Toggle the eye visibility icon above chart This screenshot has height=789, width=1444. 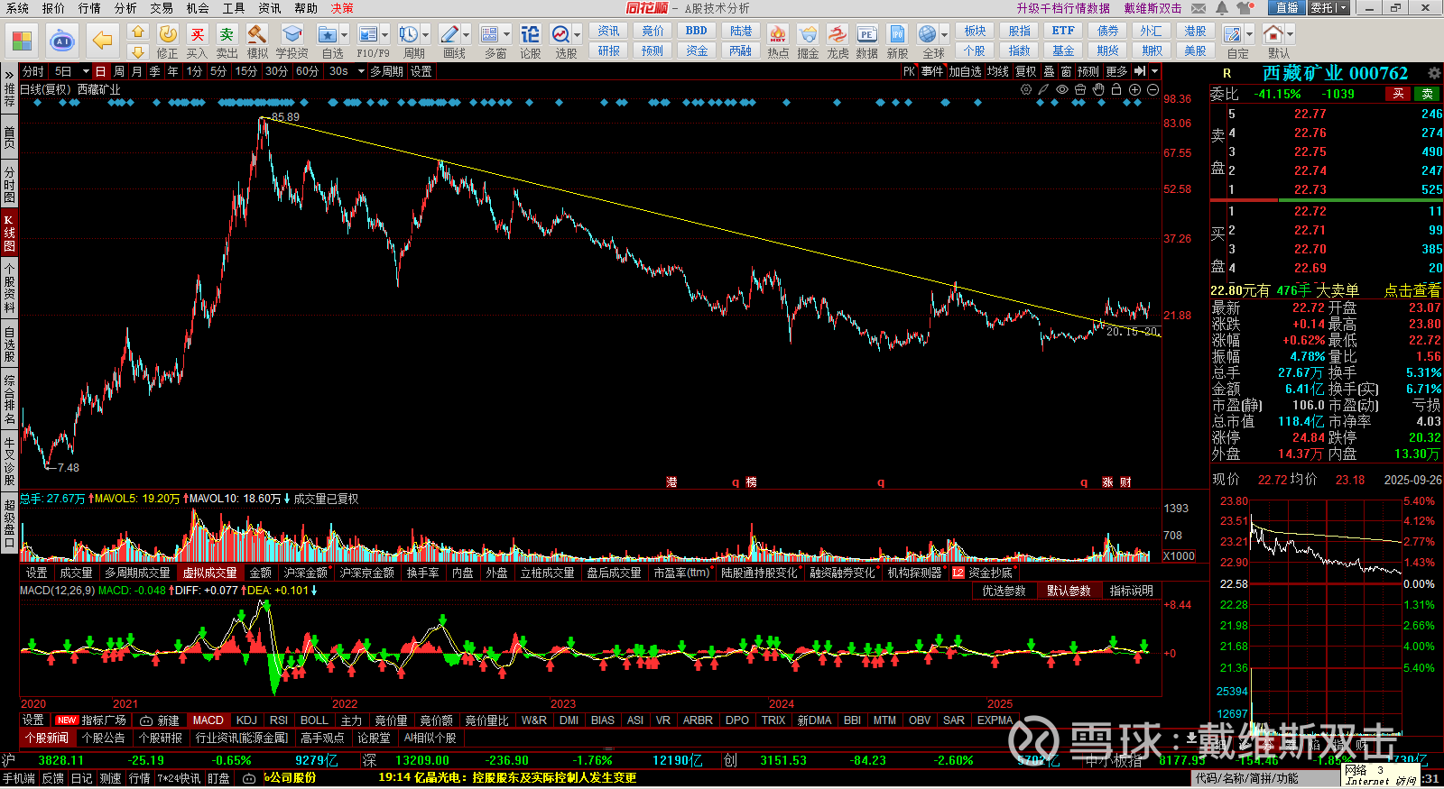(x=1062, y=89)
